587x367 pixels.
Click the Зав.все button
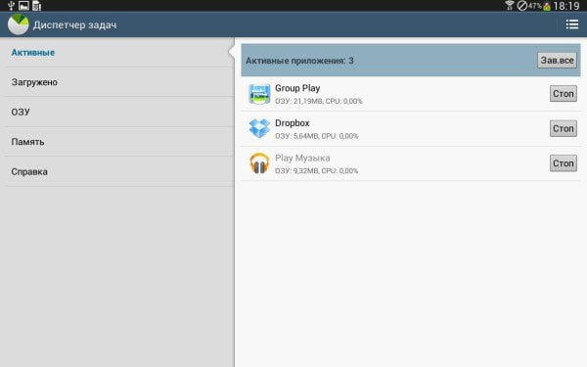(557, 61)
